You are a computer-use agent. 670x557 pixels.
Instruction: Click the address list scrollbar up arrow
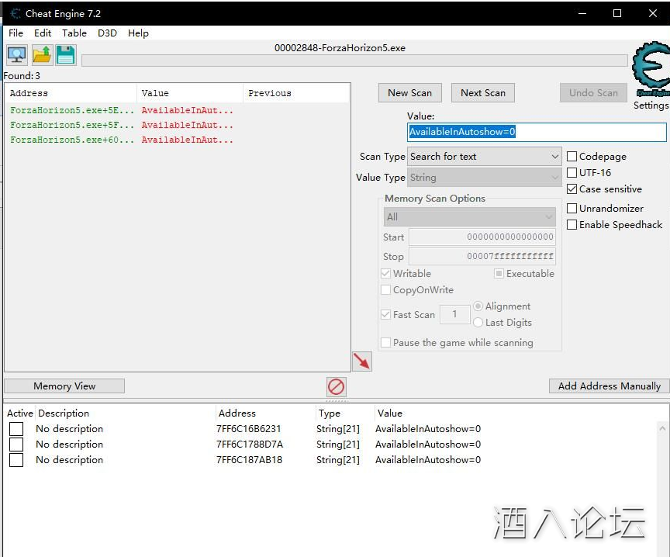(x=662, y=428)
